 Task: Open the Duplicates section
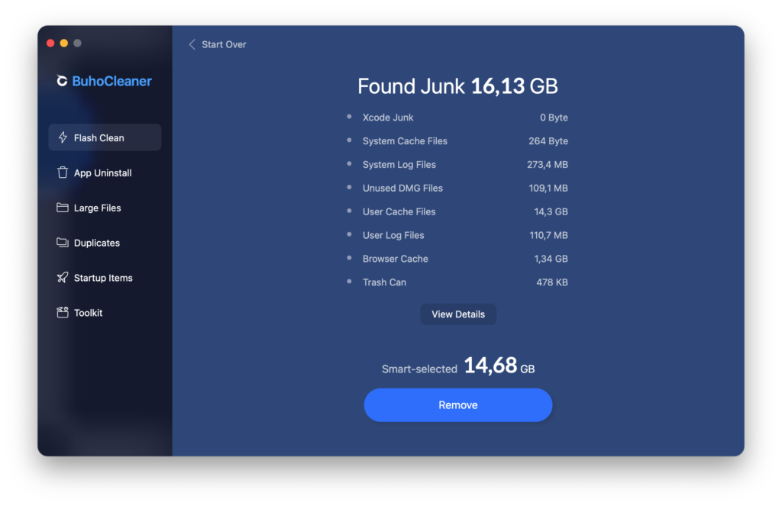pos(105,242)
